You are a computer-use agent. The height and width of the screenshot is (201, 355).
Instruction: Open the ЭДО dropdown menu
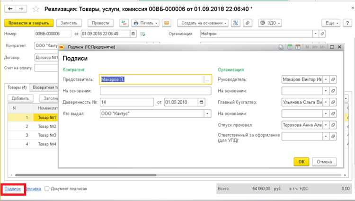pos(270,23)
